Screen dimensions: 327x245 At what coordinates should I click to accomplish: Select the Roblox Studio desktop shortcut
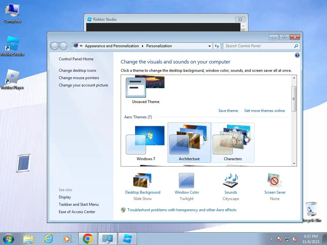12,46
